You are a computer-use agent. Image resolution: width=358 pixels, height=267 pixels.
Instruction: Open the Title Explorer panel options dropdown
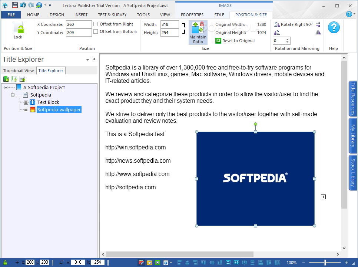click(87, 60)
